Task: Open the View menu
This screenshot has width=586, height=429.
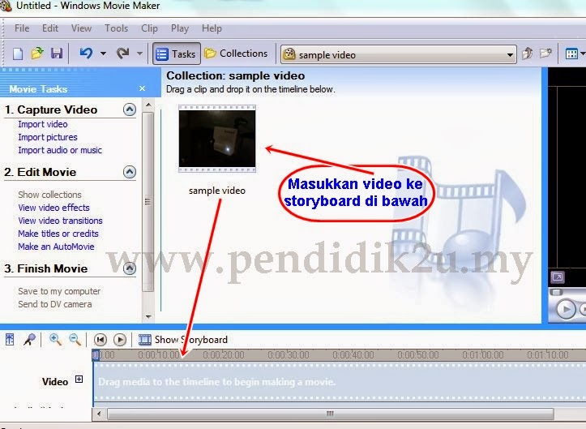Action: [x=82, y=28]
